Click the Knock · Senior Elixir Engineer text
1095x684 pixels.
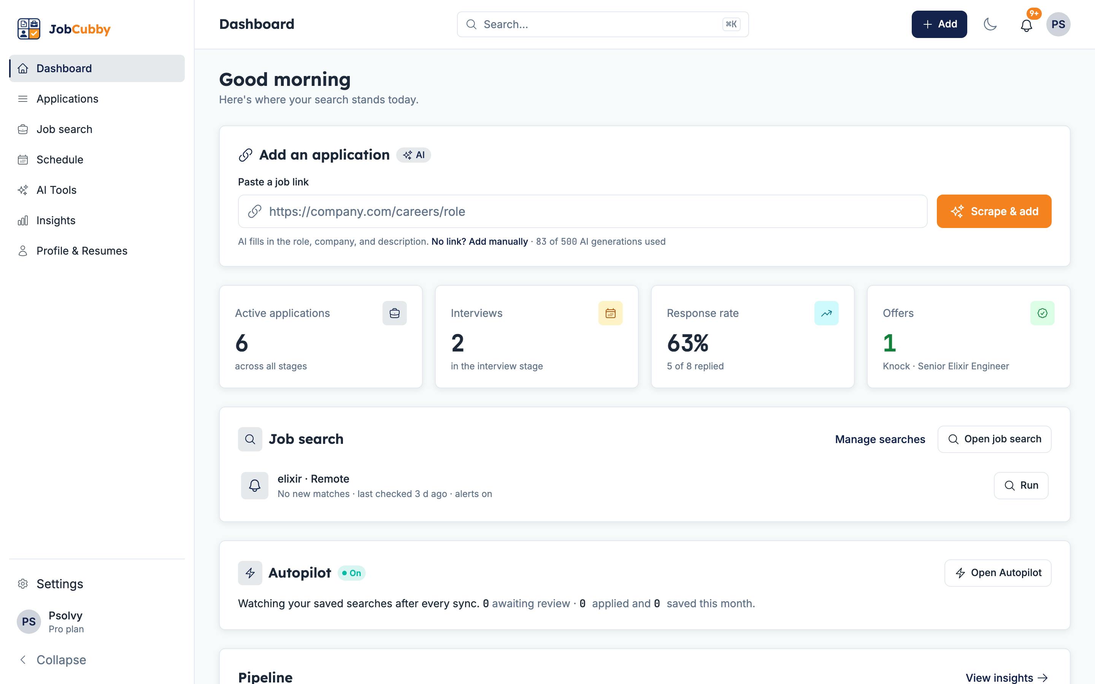click(x=946, y=366)
